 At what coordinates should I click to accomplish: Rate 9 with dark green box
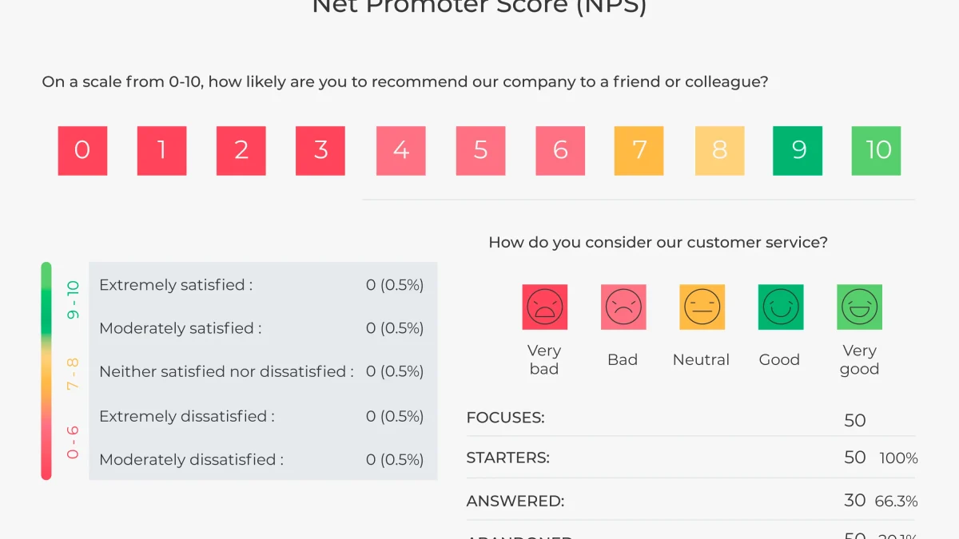(x=798, y=150)
